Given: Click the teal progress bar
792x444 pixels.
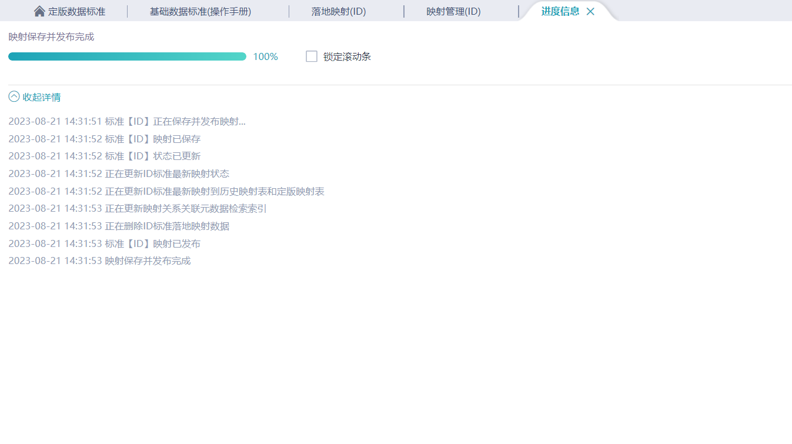Looking at the screenshot, I should (x=127, y=56).
